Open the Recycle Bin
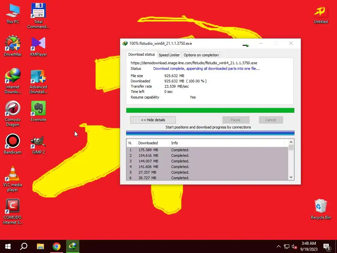The width and height of the screenshot is (337, 253). pos(321,209)
